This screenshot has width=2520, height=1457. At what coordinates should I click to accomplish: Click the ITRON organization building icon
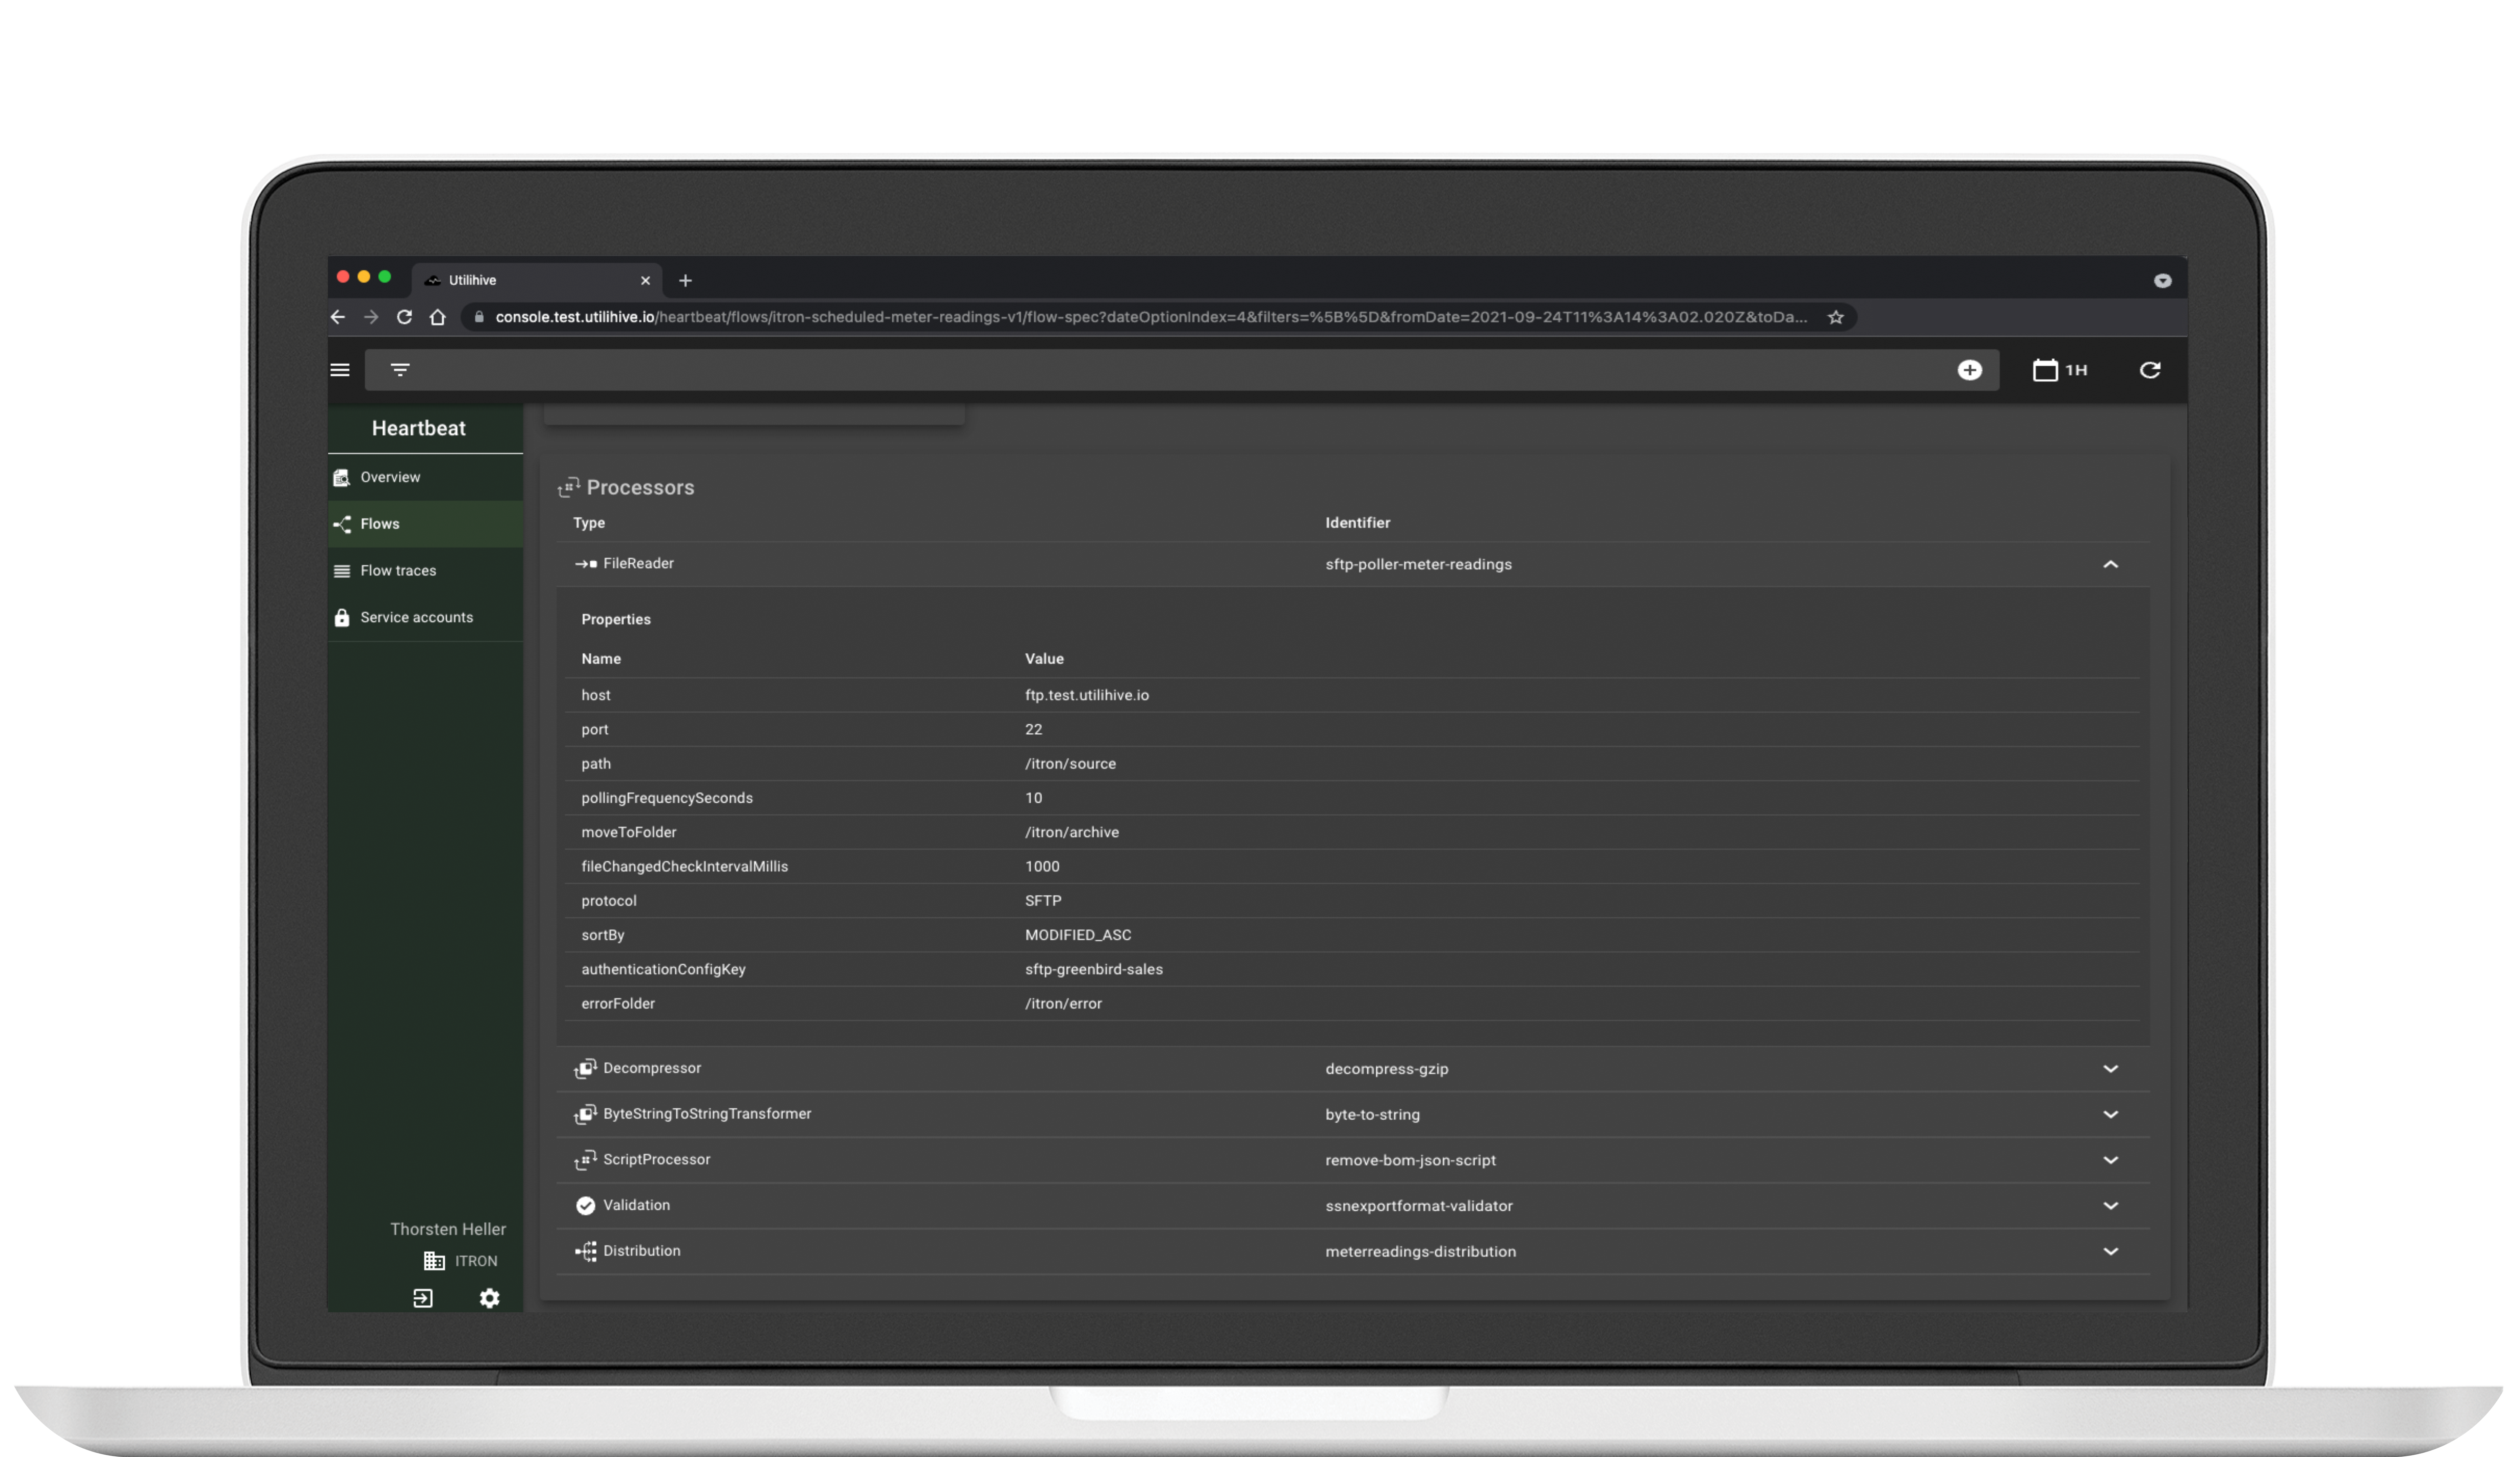(x=434, y=1261)
